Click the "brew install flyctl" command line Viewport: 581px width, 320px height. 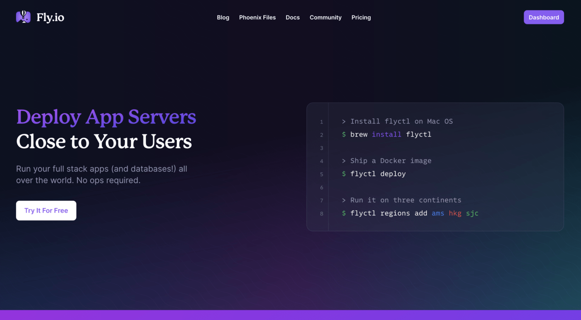pyautogui.click(x=390, y=134)
